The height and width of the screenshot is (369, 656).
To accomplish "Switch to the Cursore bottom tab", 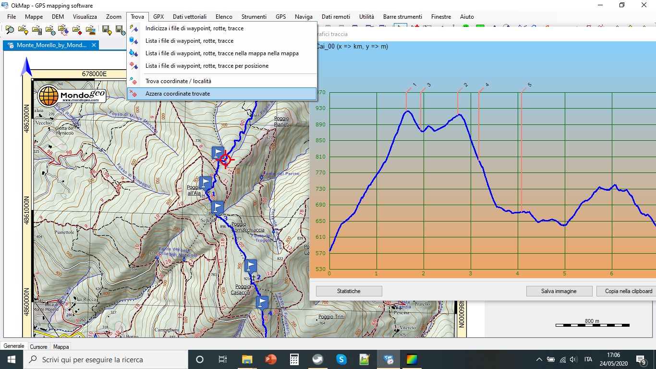I will tap(38, 346).
